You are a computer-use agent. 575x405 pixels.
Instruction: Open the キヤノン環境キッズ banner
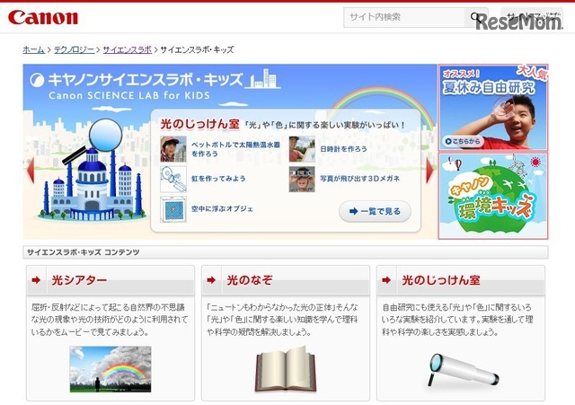point(493,196)
